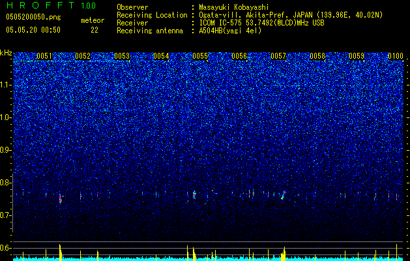Click the Receiving antenna label

pos(150,31)
